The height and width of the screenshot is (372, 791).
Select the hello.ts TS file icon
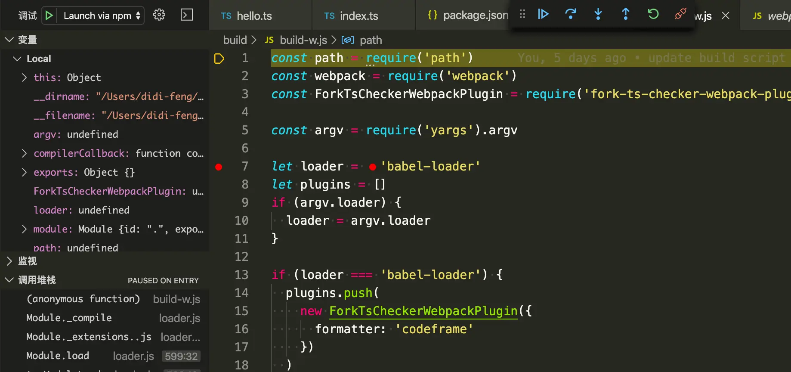(226, 16)
